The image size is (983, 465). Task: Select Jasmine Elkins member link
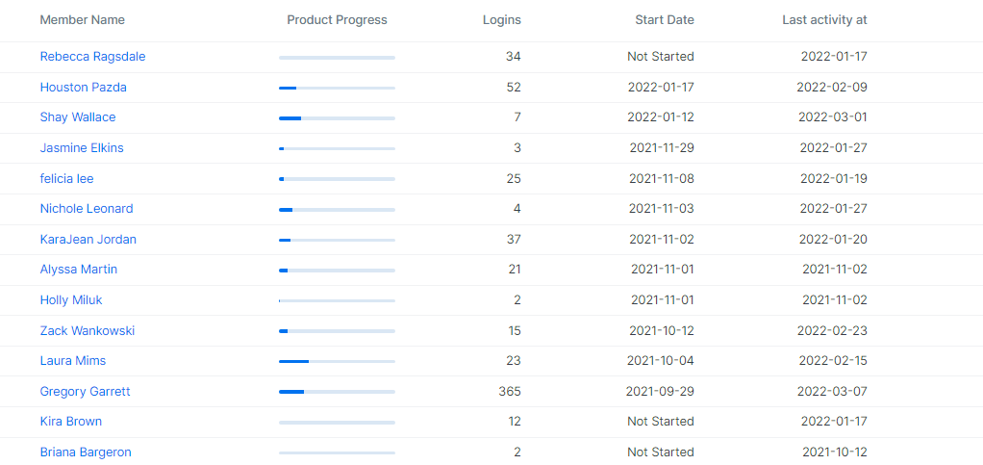click(x=82, y=148)
